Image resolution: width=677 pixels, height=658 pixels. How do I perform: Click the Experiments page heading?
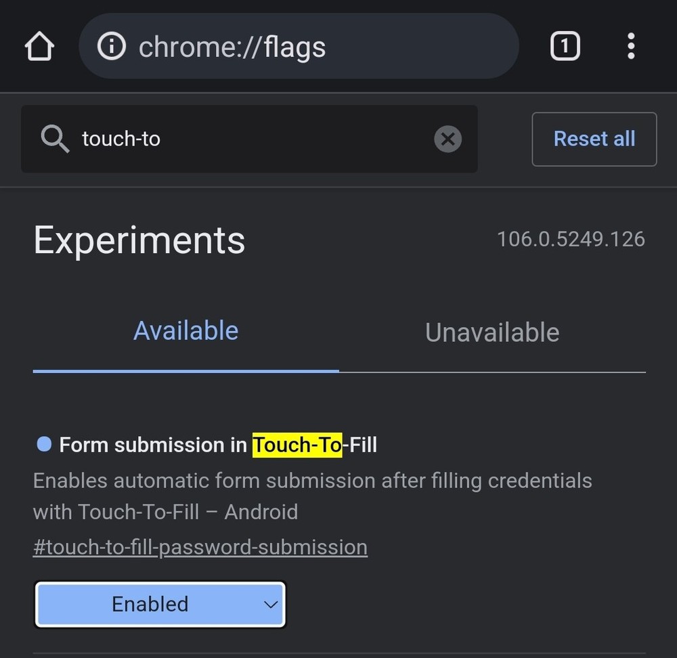pyautogui.click(x=139, y=240)
